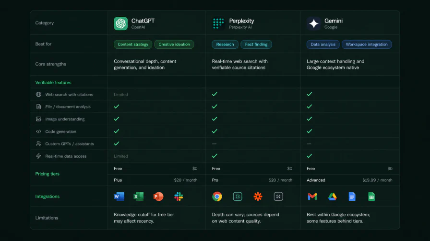The image size is (430, 241).
Task: Click the Integrations section heading
Action: [47, 197]
